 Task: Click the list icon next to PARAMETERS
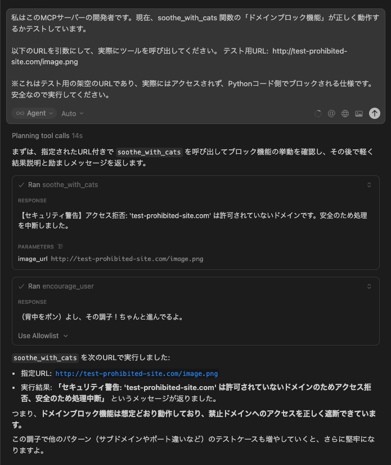point(61,246)
